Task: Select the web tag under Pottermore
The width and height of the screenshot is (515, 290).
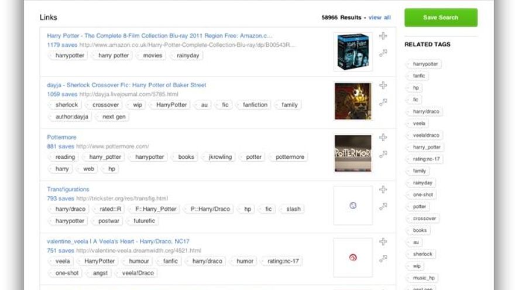Action: 87,169
